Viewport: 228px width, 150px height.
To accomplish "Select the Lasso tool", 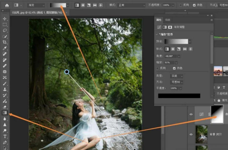I will coord(5,30).
